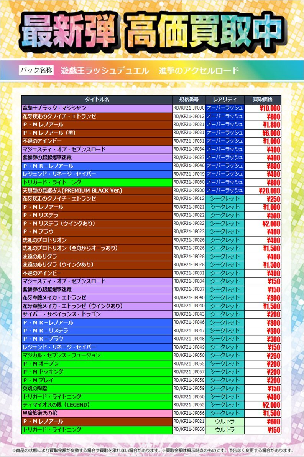Click ウルトラ rarity in the トリガード・ライトニング row

pos(225,430)
